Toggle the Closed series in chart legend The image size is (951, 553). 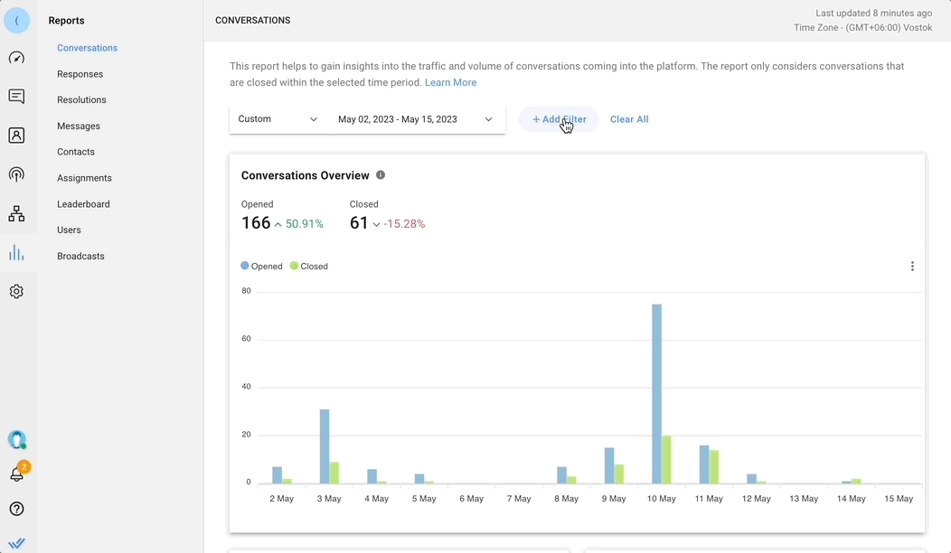[x=309, y=267]
